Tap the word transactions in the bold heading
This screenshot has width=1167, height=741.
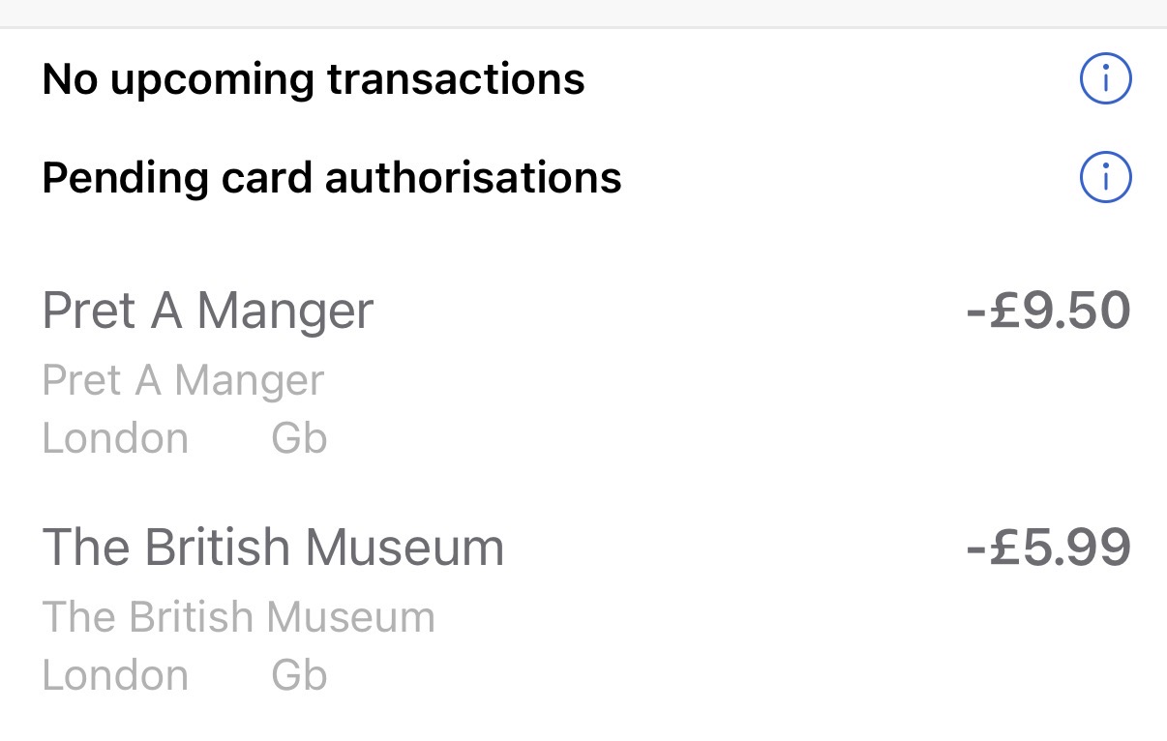(x=456, y=79)
